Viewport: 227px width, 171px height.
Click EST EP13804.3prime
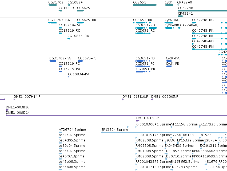point(164,132)
